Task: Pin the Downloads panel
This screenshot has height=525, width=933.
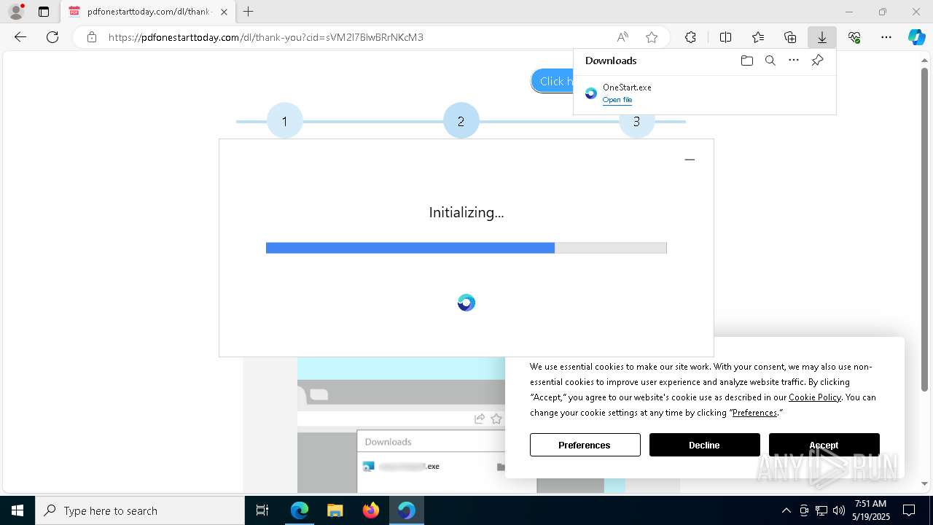Action: 817,61
